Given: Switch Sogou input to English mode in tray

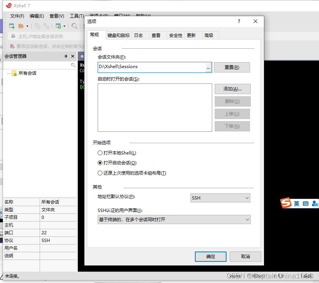Looking at the screenshot, I should click(296, 203).
